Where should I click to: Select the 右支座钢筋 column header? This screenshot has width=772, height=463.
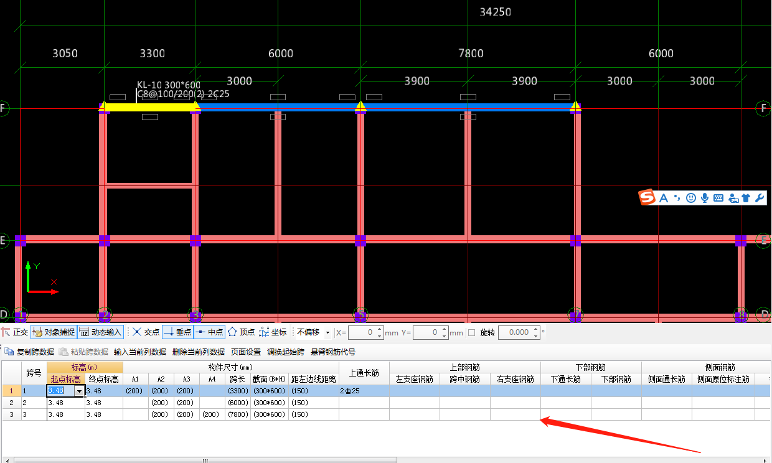point(515,379)
